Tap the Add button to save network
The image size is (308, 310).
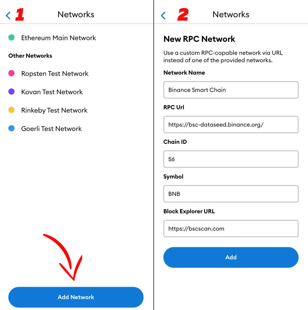point(231,257)
